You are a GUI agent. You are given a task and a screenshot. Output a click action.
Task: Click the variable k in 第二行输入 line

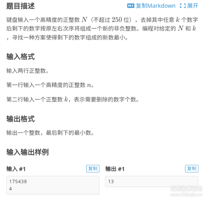[x=66, y=99]
